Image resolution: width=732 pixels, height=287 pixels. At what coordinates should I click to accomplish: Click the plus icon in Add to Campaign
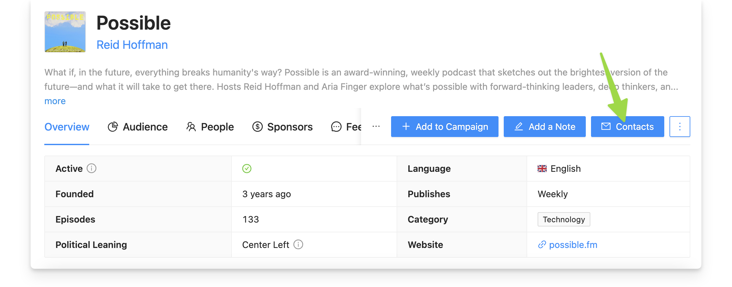406,127
